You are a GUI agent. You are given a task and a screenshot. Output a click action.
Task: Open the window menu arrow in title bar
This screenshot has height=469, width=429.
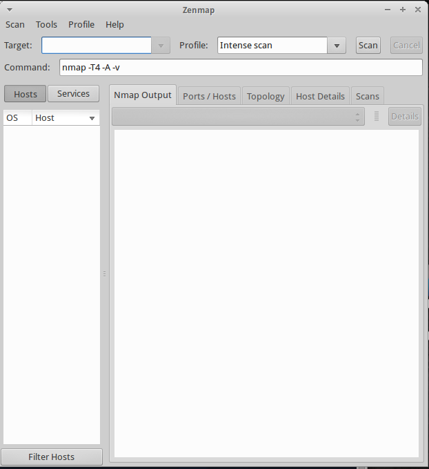click(10, 10)
